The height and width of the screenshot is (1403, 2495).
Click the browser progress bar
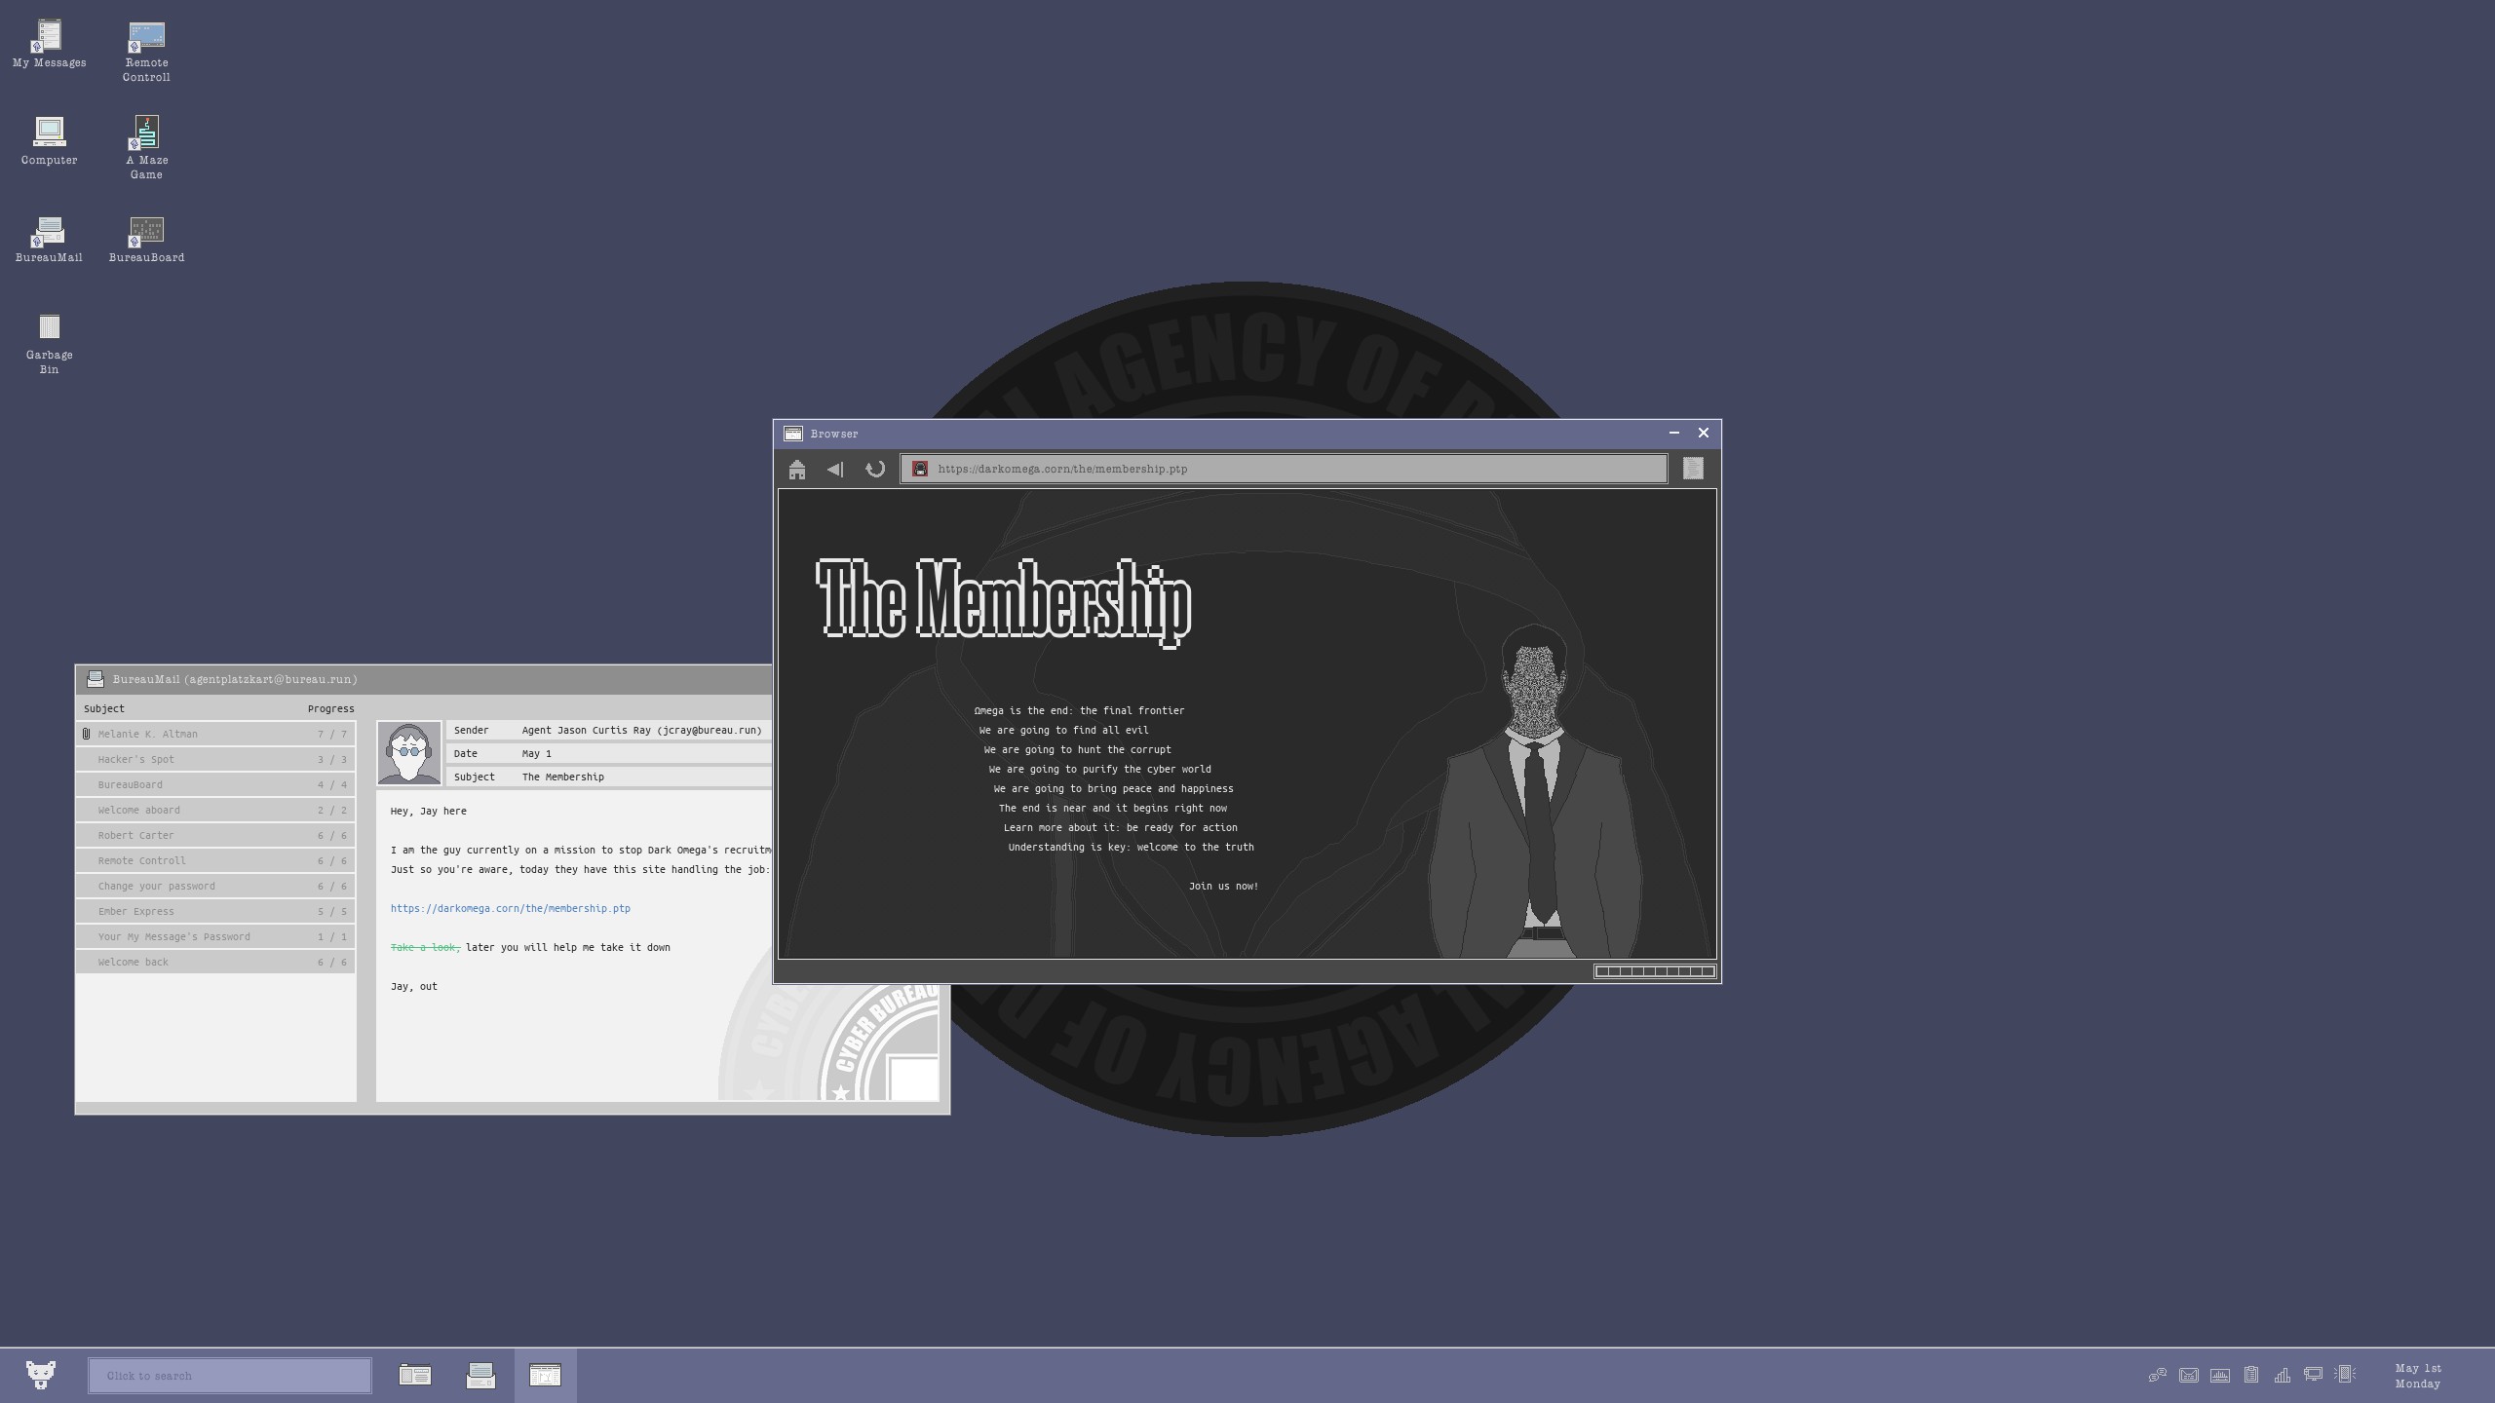point(1654,971)
